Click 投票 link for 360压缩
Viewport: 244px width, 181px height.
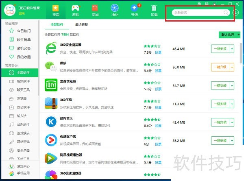(x=158, y=107)
